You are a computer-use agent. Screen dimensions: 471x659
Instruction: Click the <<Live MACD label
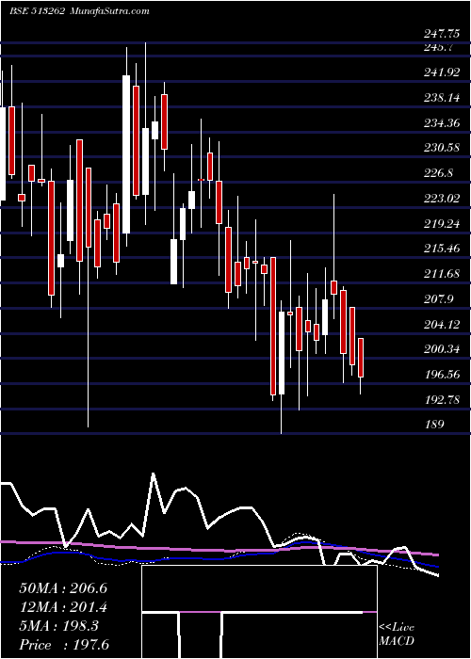point(397,635)
